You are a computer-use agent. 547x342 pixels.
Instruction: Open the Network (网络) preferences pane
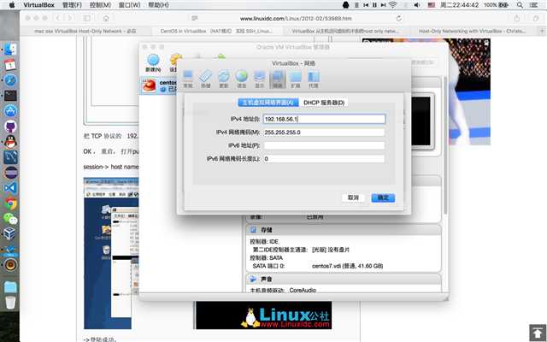[x=278, y=80]
